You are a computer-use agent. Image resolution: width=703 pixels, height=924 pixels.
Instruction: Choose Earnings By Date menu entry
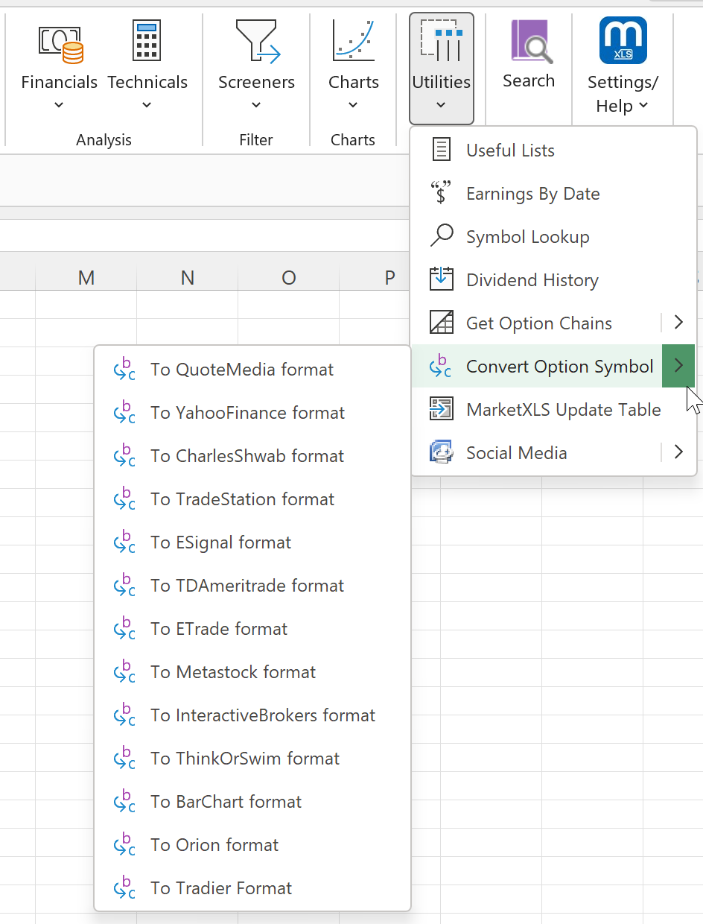[x=554, y=193]
